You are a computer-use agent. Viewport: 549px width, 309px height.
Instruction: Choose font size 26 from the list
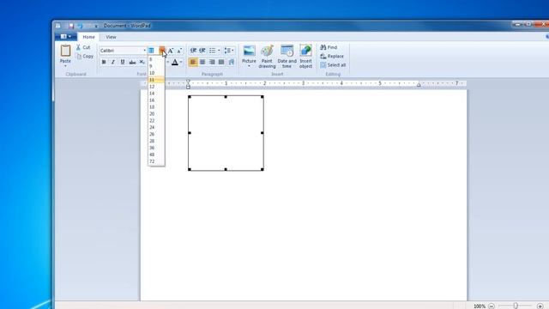coord(156,134)
